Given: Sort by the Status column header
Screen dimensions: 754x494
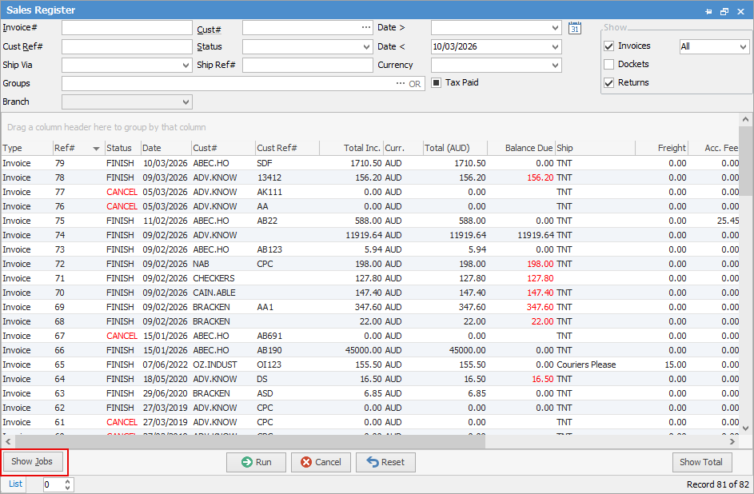Looking at the screenshot, I should [x=123, y=148].
